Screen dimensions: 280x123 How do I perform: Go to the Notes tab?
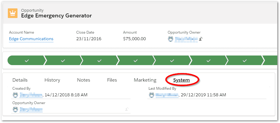[83, 80]
